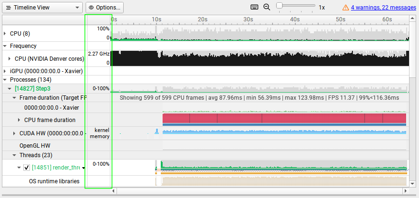Open the Options button
419x198 pixels.
click(105, 8)
